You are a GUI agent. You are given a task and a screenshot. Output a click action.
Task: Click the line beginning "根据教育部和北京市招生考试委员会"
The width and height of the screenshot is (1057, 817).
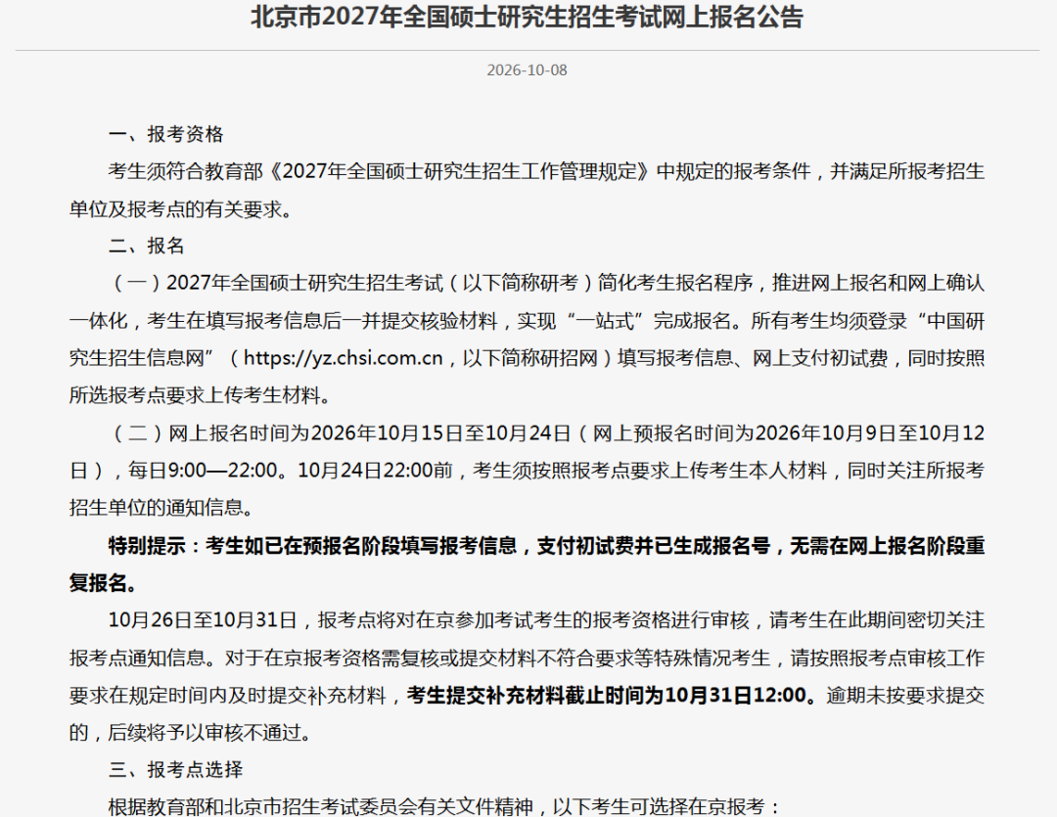click(x=444, y=806)
